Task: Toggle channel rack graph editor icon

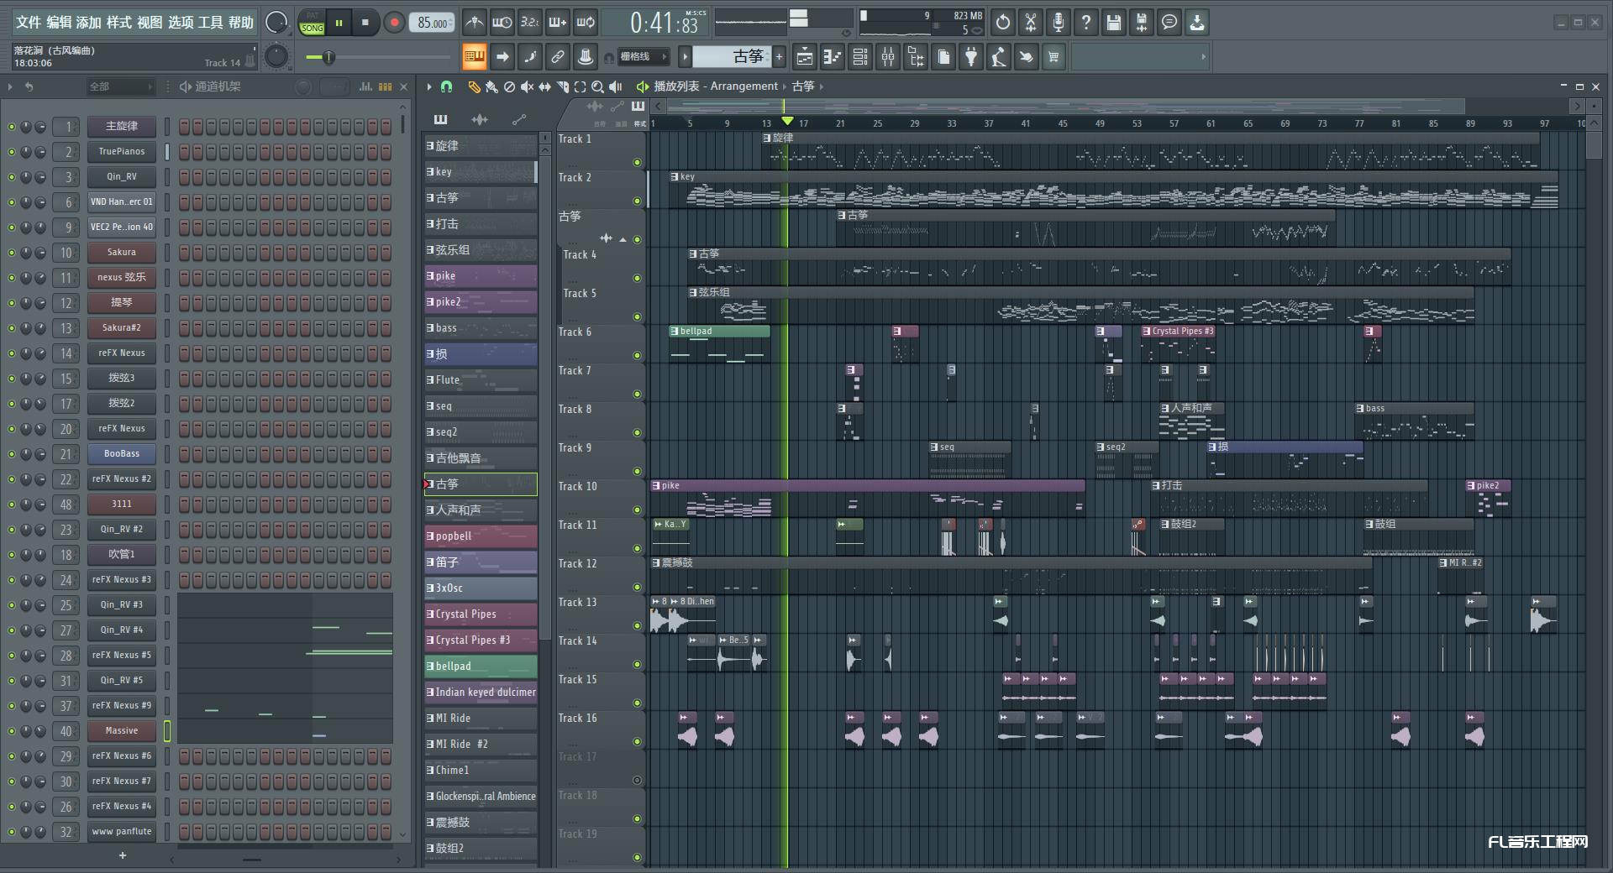Action: [366, 86]
